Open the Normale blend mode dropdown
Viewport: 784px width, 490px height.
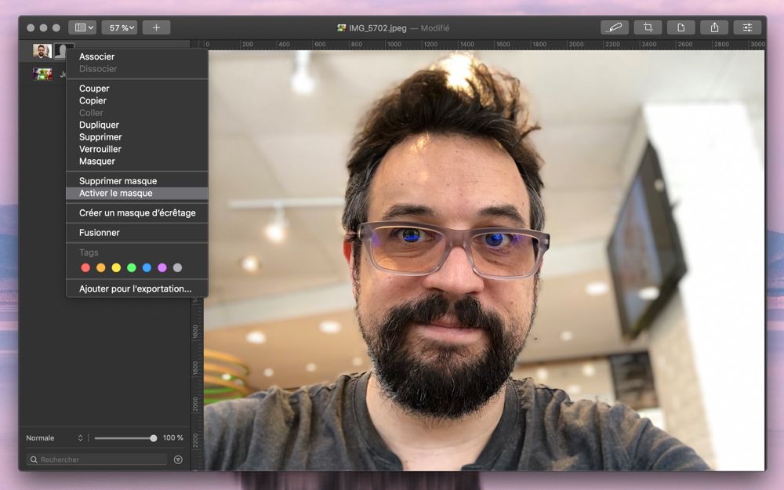click(54, 438)
